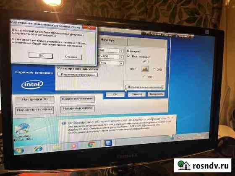Open the Горячие клавиши section
This screenshot has height=176, width=235.
point(34,72)
